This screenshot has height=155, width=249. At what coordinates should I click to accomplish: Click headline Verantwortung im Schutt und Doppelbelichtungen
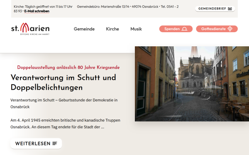pos(63,82)
